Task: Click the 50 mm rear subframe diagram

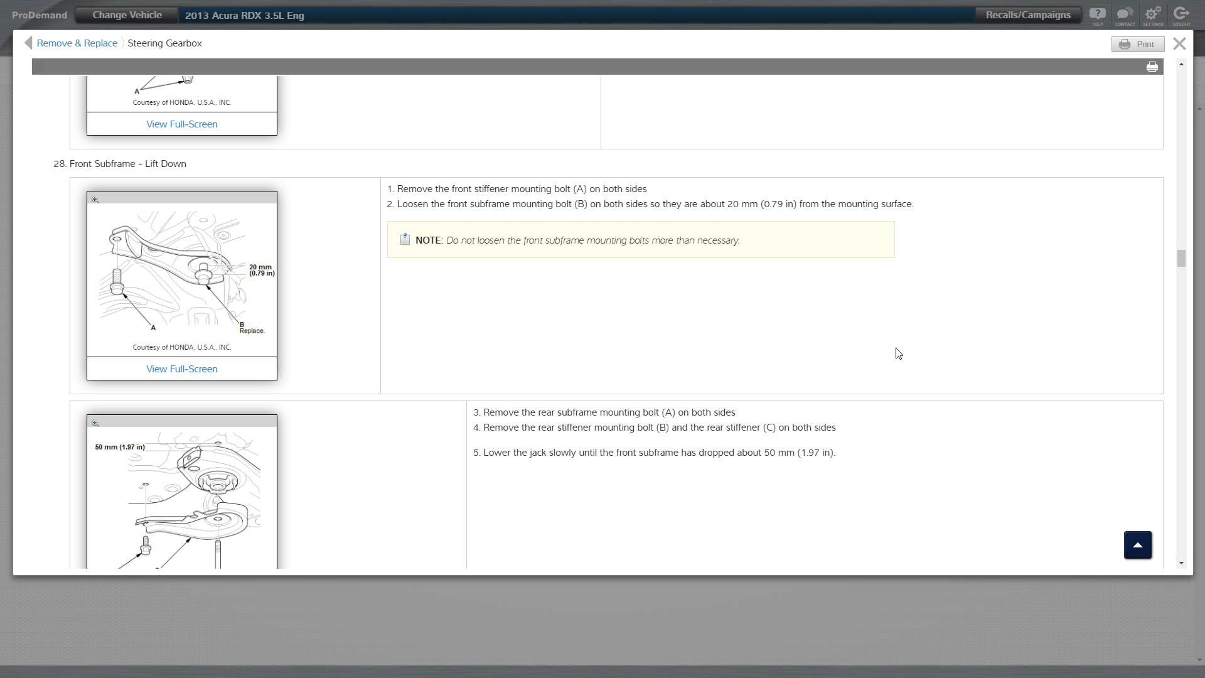Action: pos(182,496)
